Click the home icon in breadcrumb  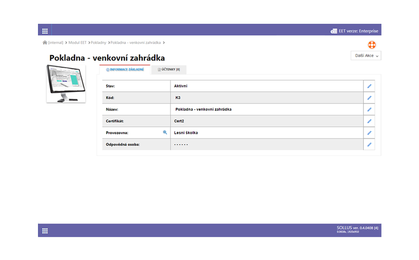(45, 43)
